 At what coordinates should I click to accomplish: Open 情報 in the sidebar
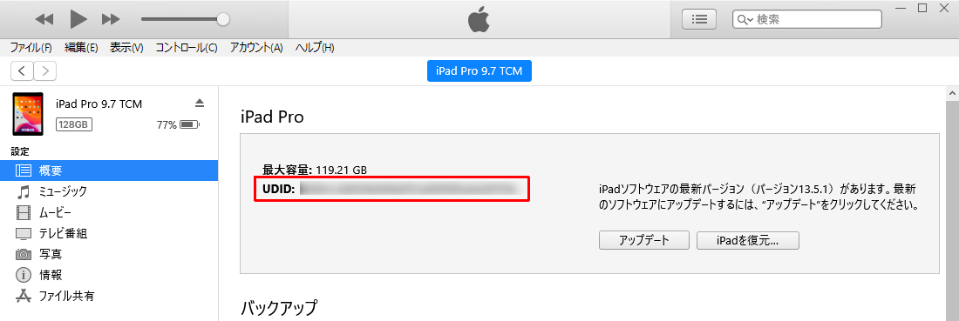tap(109, 275)
